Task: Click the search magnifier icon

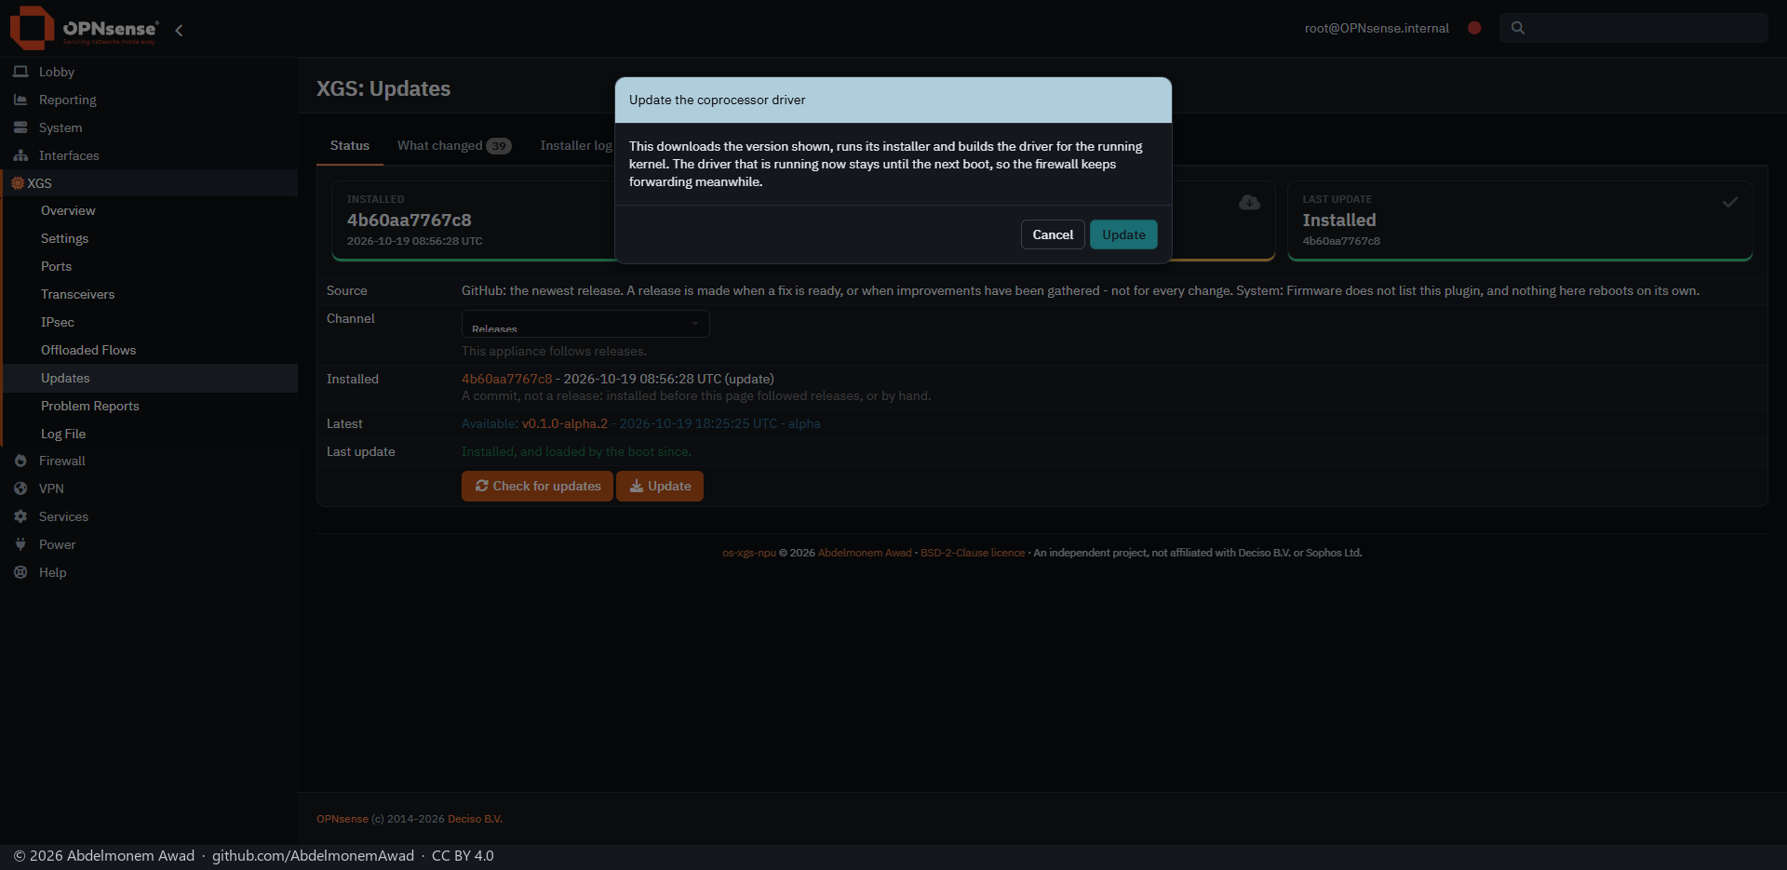Action: click(1518, 28)
